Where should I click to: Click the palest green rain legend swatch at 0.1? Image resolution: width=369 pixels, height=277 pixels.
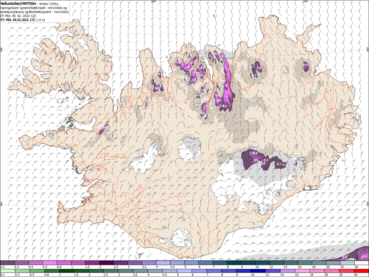point(7,271)
